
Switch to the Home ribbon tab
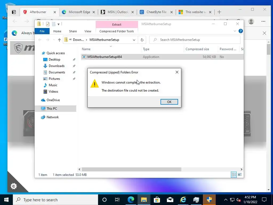(x=57, y=31)
